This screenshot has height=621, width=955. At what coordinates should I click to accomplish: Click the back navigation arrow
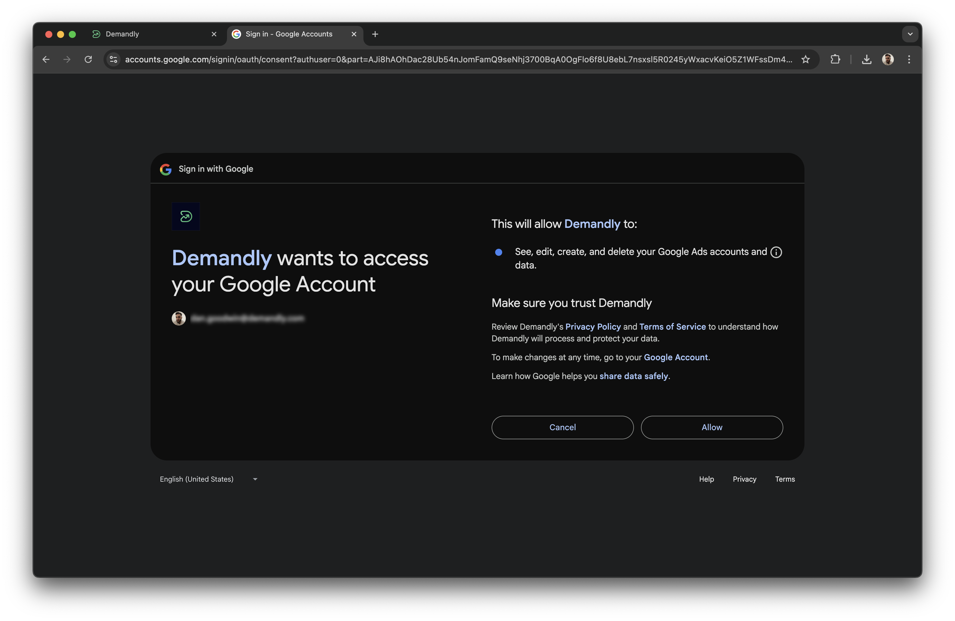pyautogui.click(x=46, y=59)
